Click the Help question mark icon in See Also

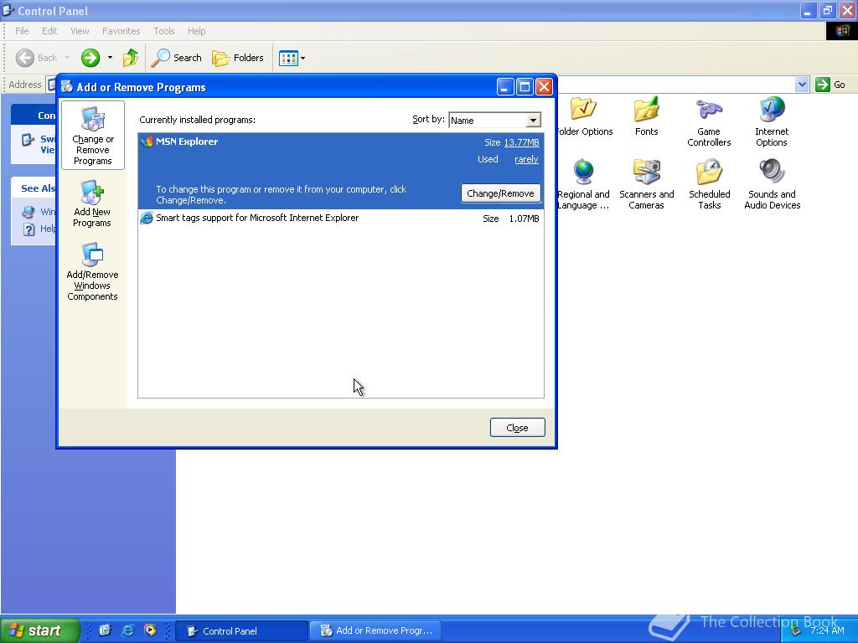(29, 229)
